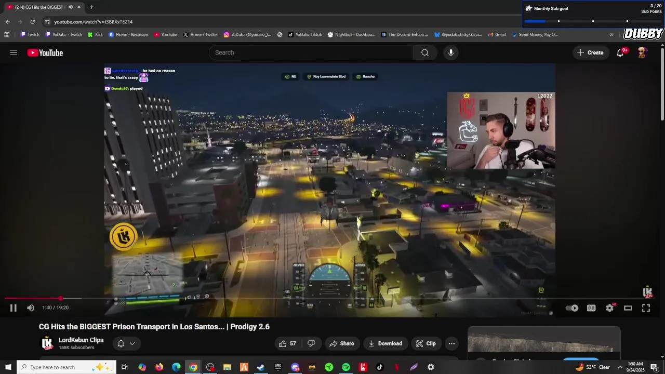
Task: Open the Gmail bookmark
Action: coord(496,34)
